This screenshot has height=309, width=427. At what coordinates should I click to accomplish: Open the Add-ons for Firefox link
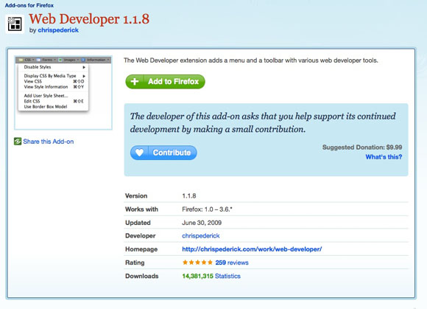tap(29, 5)
